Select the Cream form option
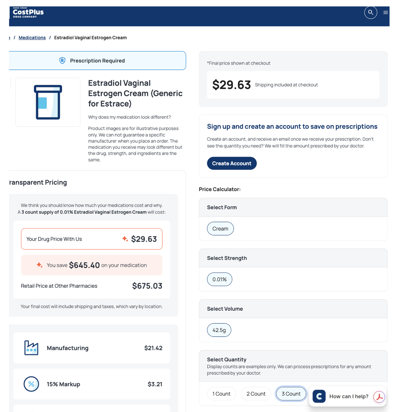The image size is (393, 412). pyautogui.click(x=220, y=229)
